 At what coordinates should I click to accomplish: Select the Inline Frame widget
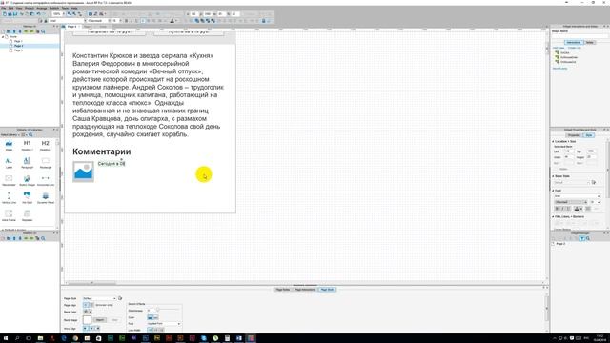[9, 215]
